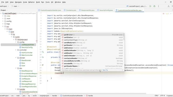This screenshot has height=97, width=173.
Task: Open the 4 spaces indent settings
Action: coord(170,96)
